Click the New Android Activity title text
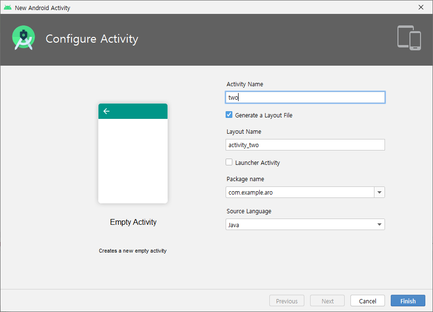The image size is (433, 312). pyautogui.click(x=43, y=8)
